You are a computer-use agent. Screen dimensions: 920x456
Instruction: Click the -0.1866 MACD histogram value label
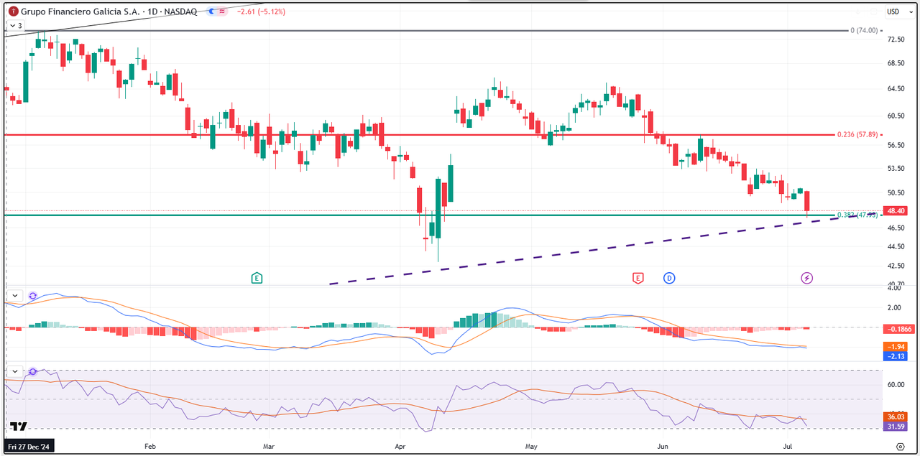point(900,328)
